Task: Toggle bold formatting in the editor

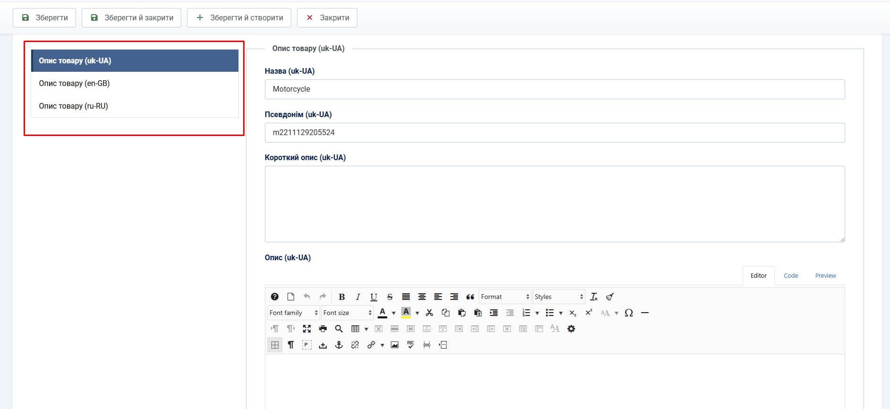Action: pos(342,297)
